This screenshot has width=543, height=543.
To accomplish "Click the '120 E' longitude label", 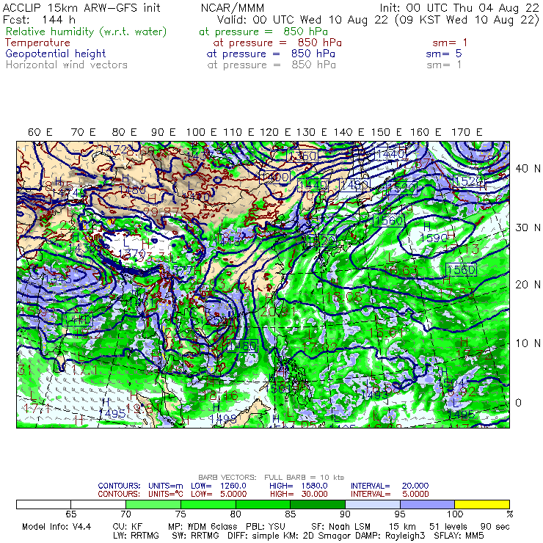I will pos(275,132).
